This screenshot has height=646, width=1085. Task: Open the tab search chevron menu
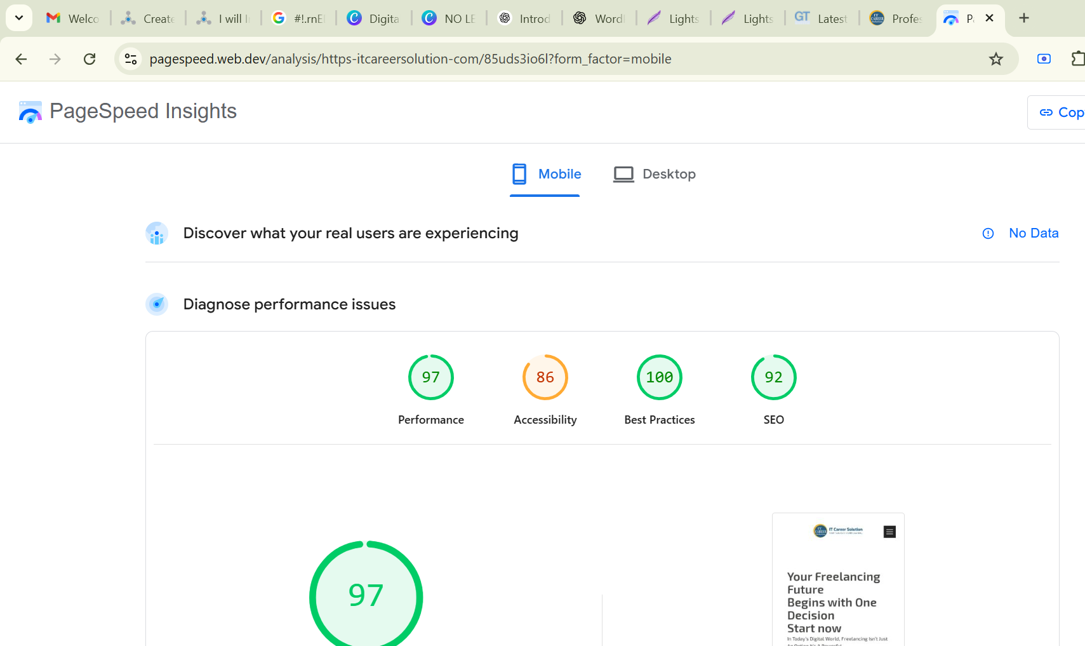(18, 17)
